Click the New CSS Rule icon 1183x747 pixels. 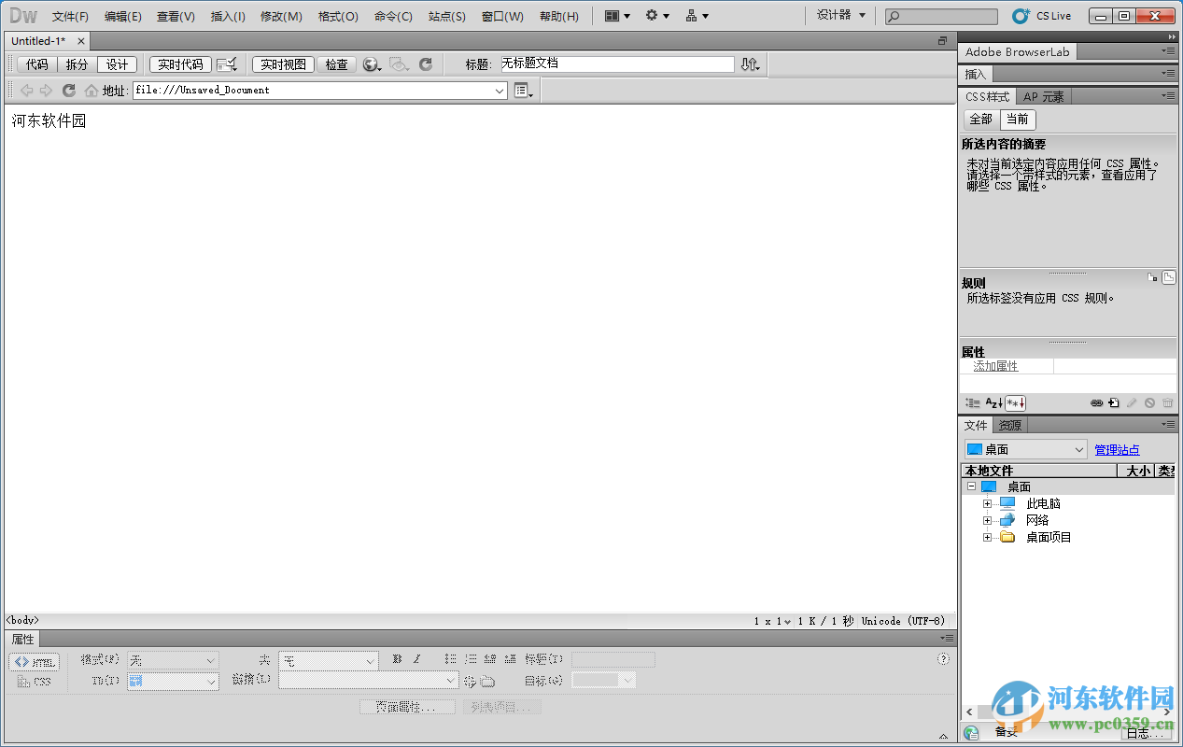pos(1114,402)
